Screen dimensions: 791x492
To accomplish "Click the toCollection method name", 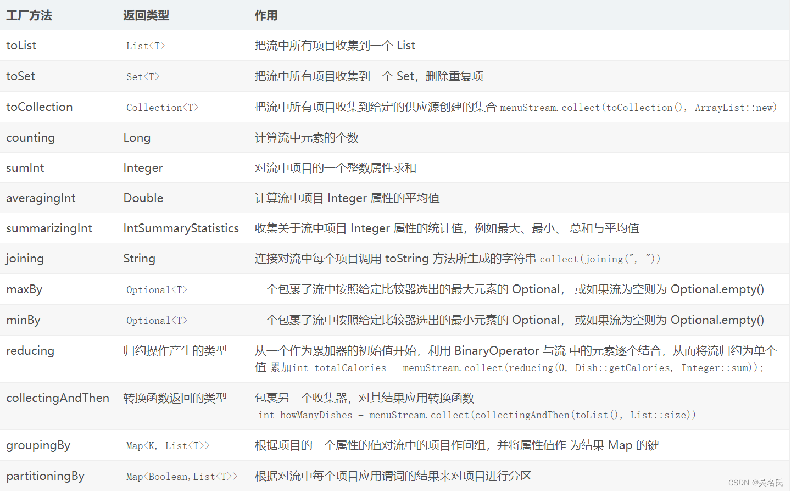I will pos(39,107).
